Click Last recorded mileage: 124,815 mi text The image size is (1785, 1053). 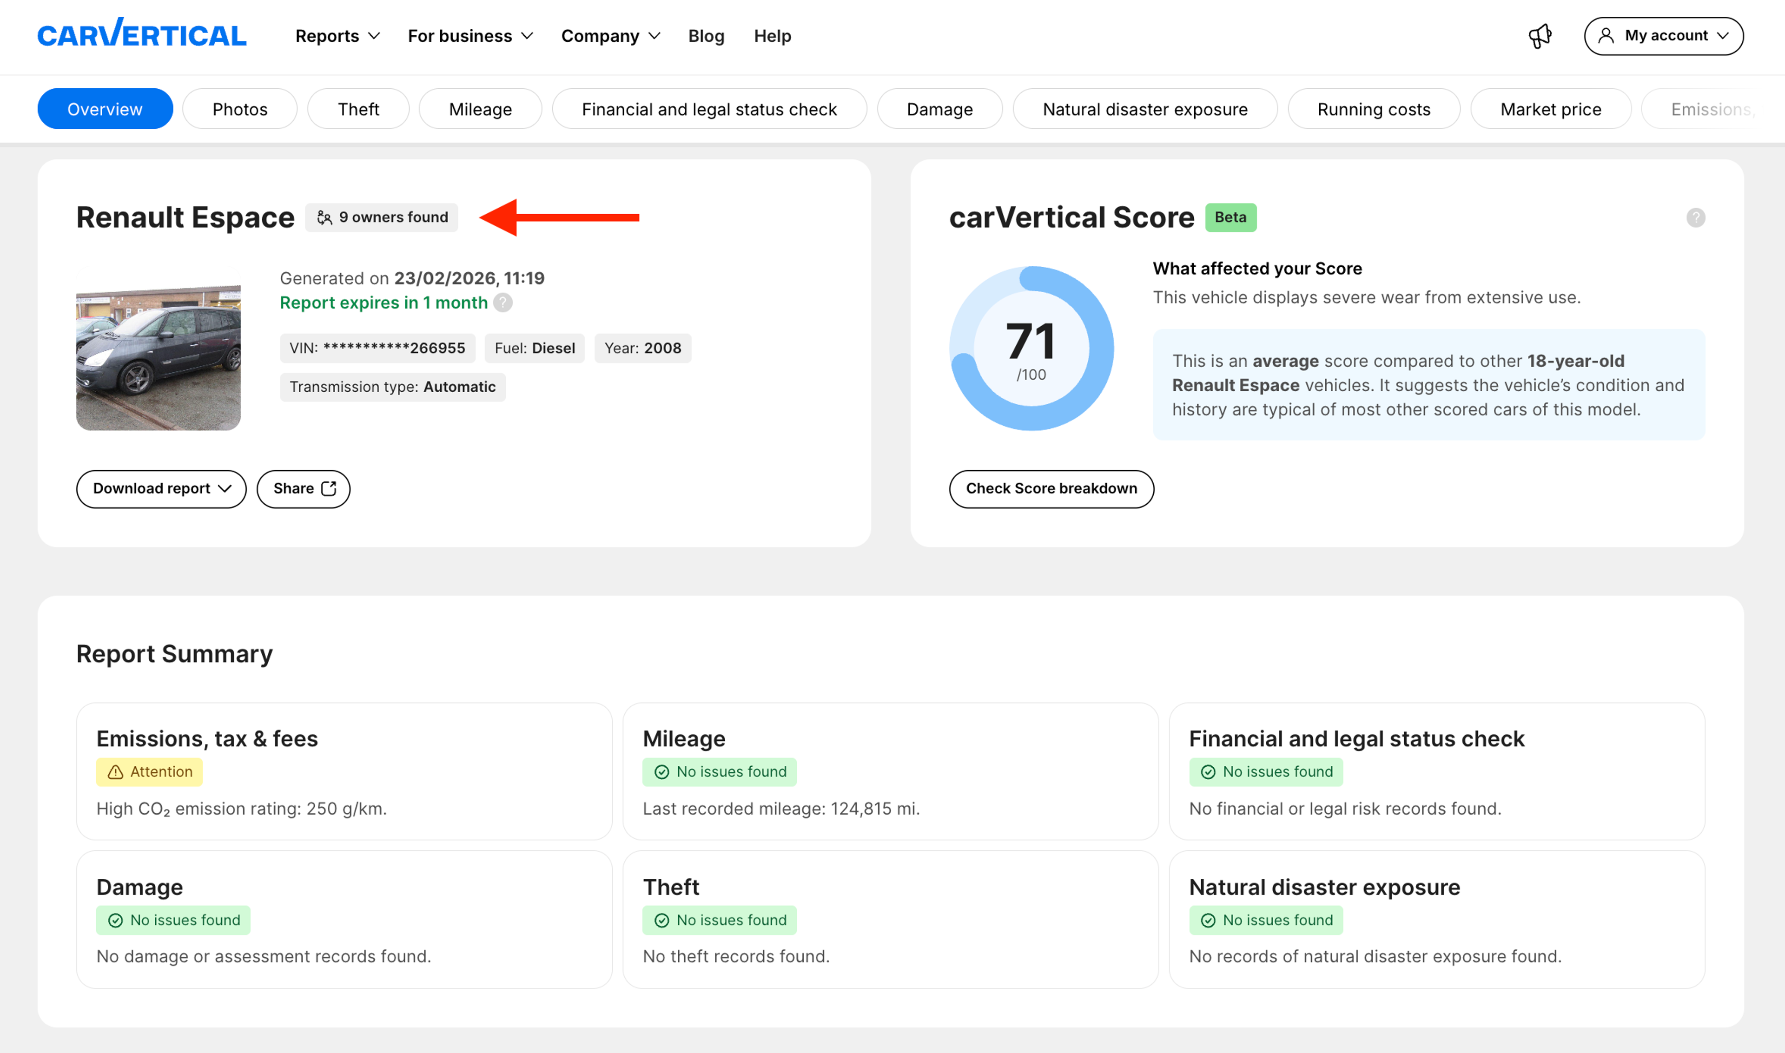click(x=781, y=809)
